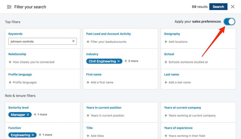Click plus icon beside Add titles
The width and height of the screenshot is (241, 139).
[88, 136]
